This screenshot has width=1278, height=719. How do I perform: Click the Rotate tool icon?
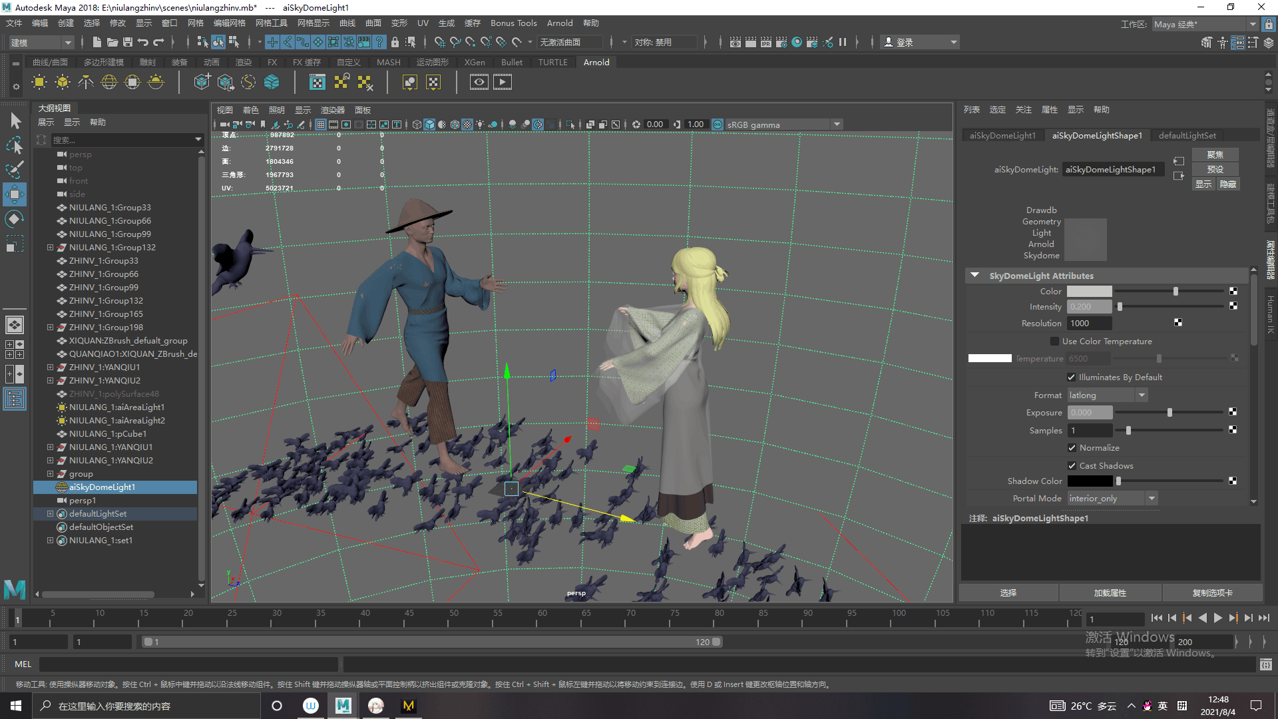point(14,219)
